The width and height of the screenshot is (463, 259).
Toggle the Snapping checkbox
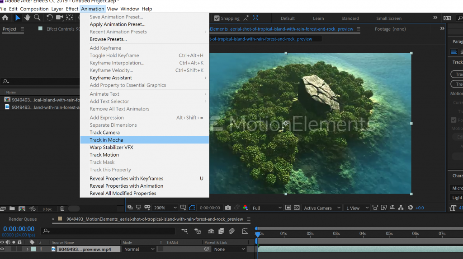(x=217, y=18)
